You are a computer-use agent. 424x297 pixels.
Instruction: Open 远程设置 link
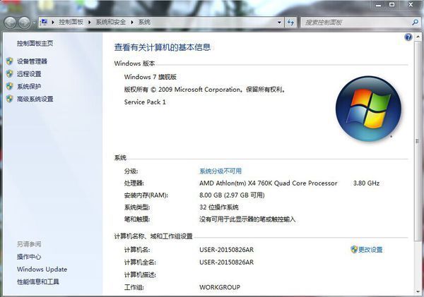tap(29, 73)
